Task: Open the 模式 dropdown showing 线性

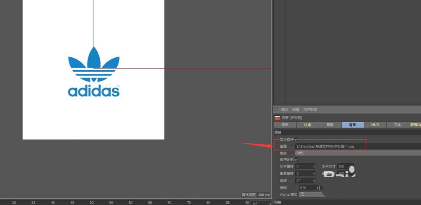Action: [x=357, y=153]
